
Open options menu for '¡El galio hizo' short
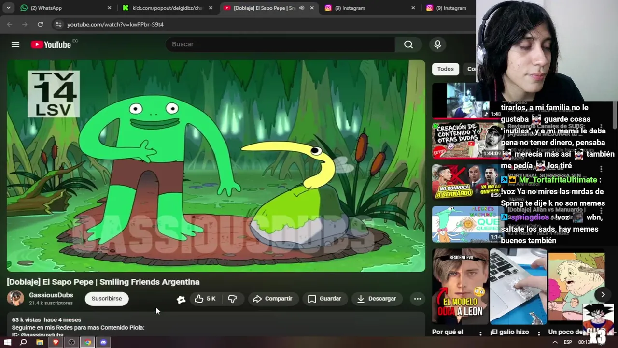pos(538,333)
